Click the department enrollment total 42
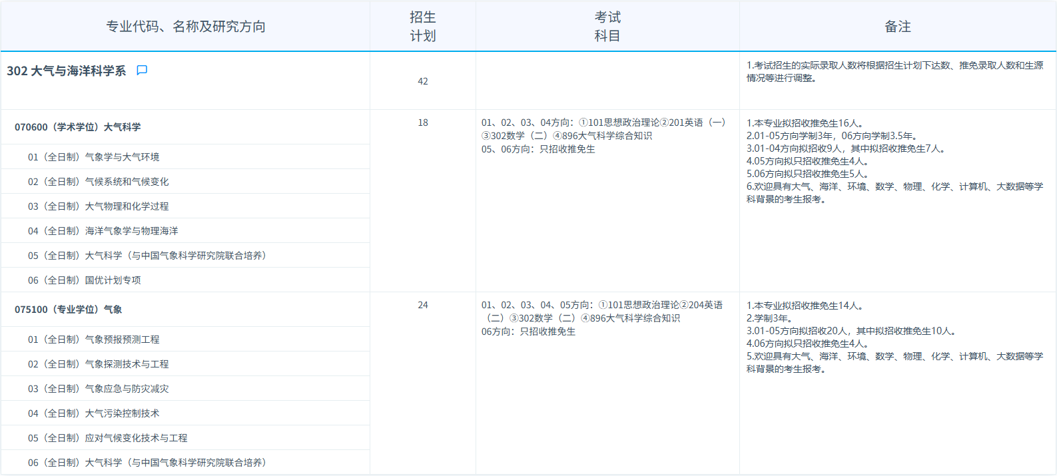 [x=422, y=81]
